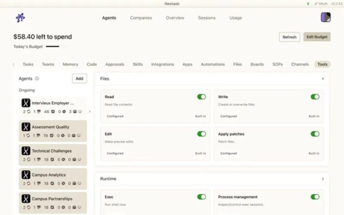
Task: Open the Boards tab
Action: click(257, 64)
